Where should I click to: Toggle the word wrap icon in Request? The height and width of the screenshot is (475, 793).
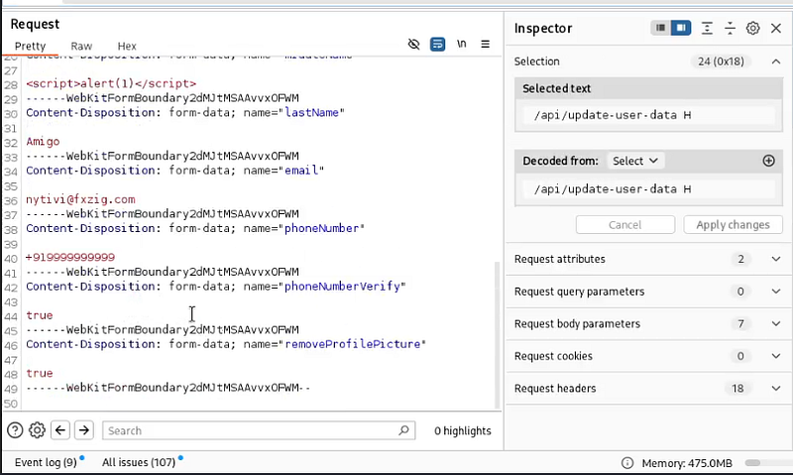click(x=437, y=45)
